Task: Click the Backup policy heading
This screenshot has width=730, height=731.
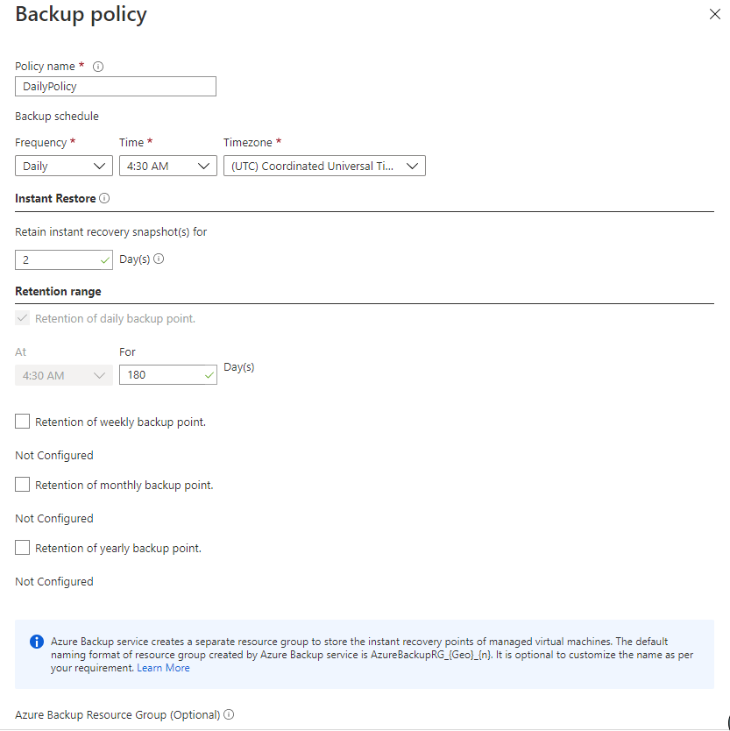Action: pyautogui.click(x=82, y=15)
